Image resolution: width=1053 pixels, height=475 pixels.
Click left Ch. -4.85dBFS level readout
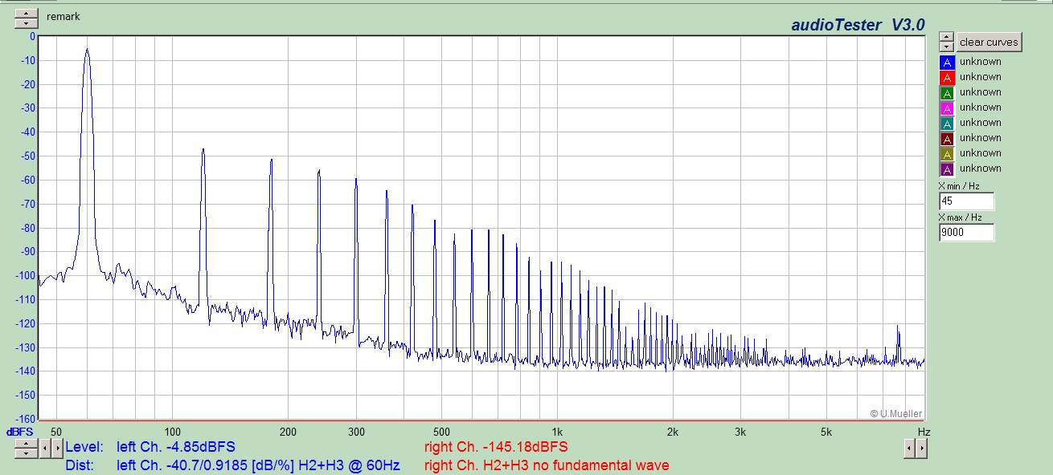(176, 447)
